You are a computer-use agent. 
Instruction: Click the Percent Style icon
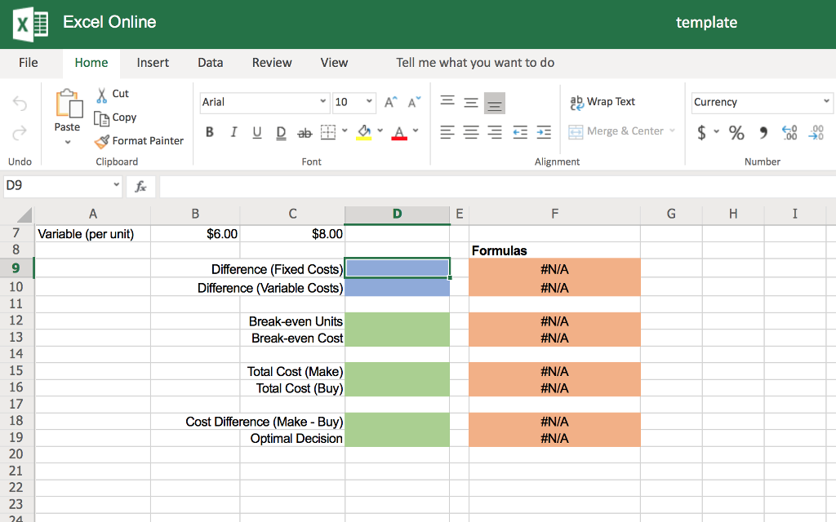pos(736,132)
